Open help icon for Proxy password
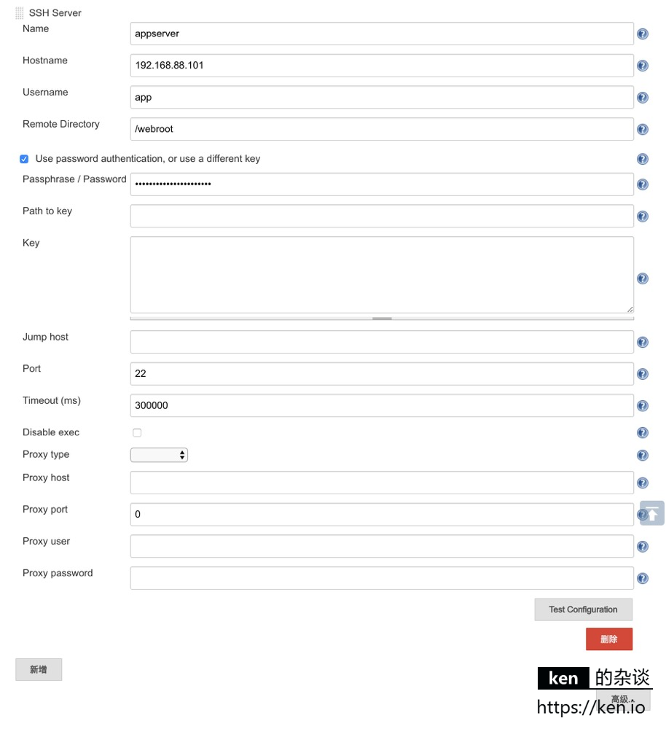The width and height of the screenshot is (666, 729). [642, 578]
